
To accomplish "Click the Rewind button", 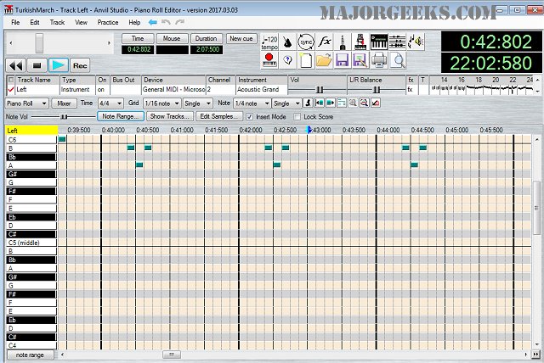I will pyautogui.click(x=15, y=65).
